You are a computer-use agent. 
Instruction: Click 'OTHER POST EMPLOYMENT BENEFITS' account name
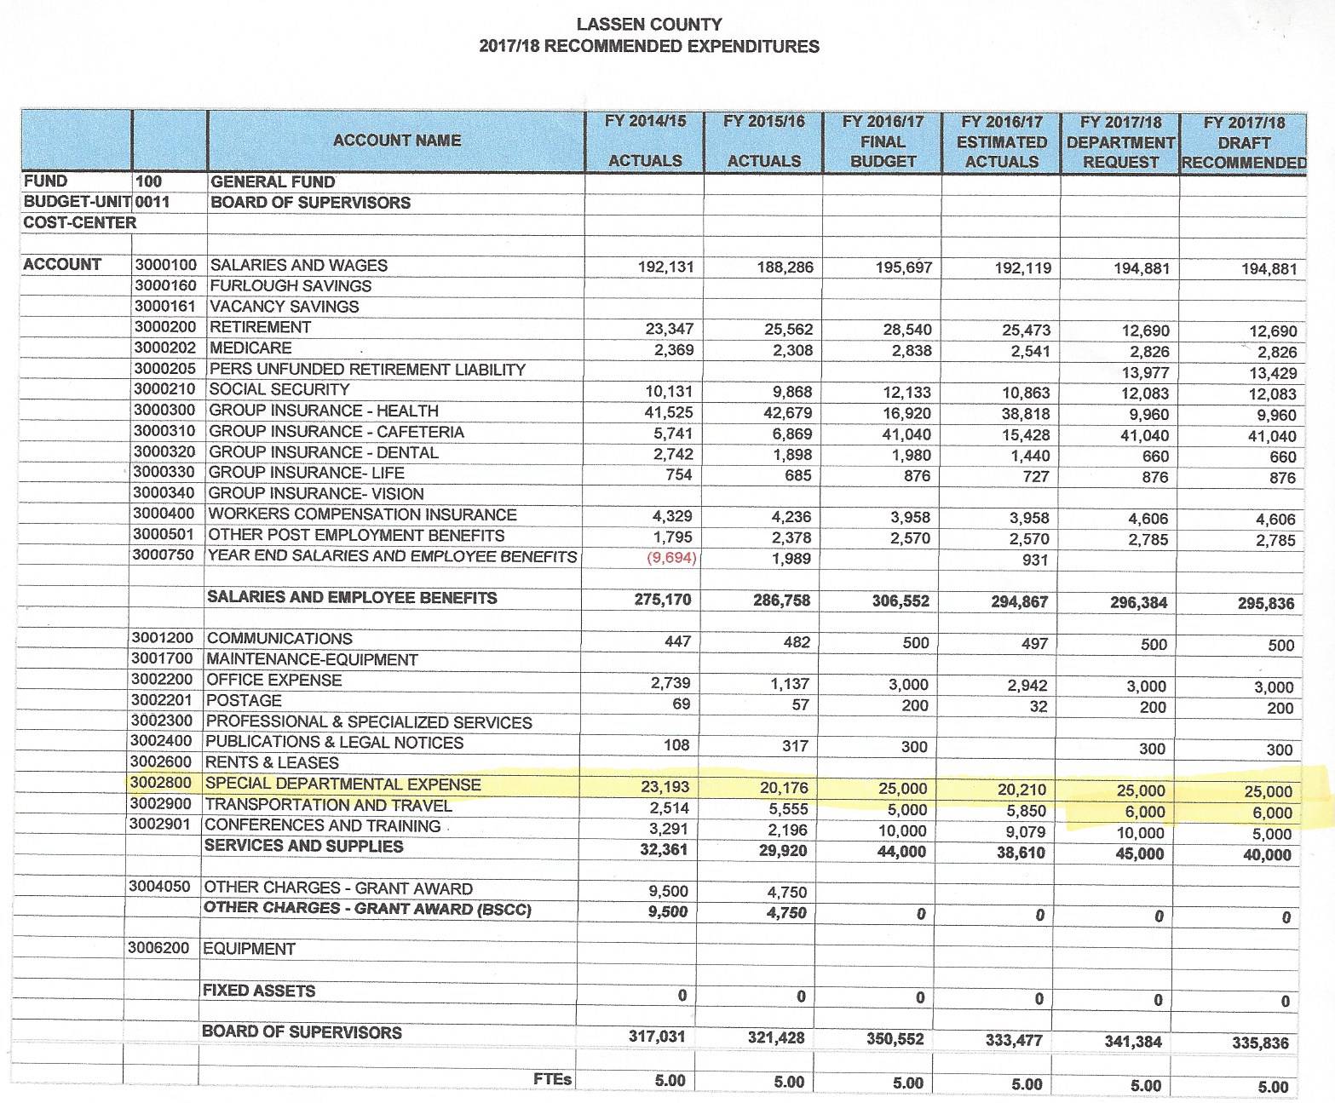pos(356,536)
